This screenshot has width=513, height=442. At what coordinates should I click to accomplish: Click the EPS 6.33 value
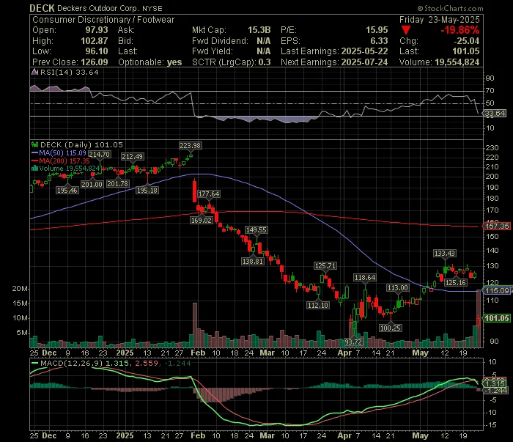(379, 41)
